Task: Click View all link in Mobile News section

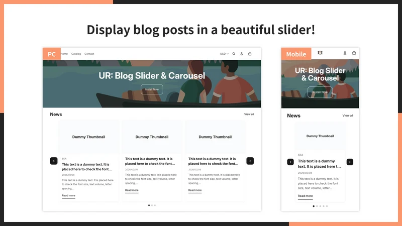Action: pos(348,116)
